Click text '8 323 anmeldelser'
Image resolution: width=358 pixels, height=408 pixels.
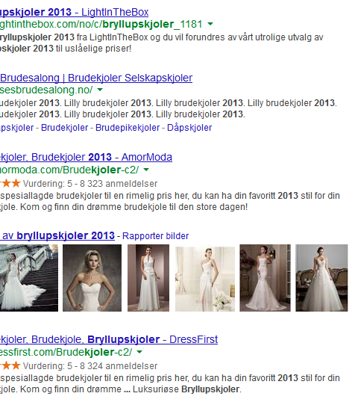pos(119,184)
